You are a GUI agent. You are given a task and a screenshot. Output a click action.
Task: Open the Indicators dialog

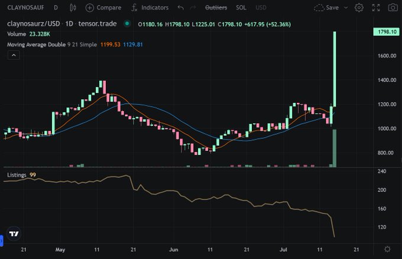point(150,8)
